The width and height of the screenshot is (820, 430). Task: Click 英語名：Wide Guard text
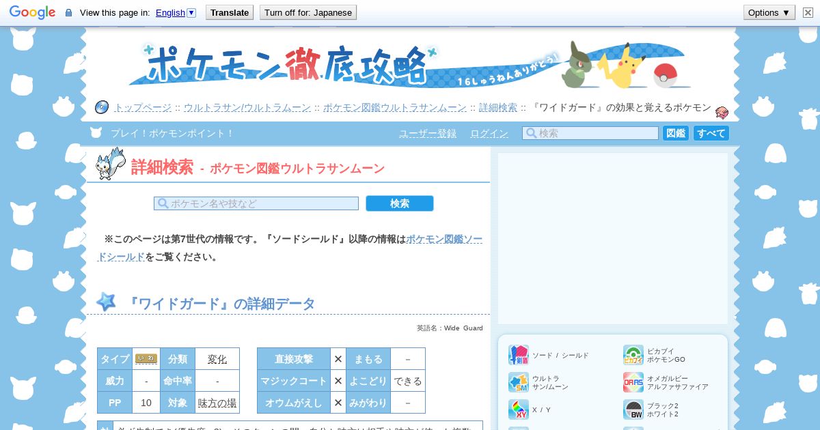[x=450, y=328]
